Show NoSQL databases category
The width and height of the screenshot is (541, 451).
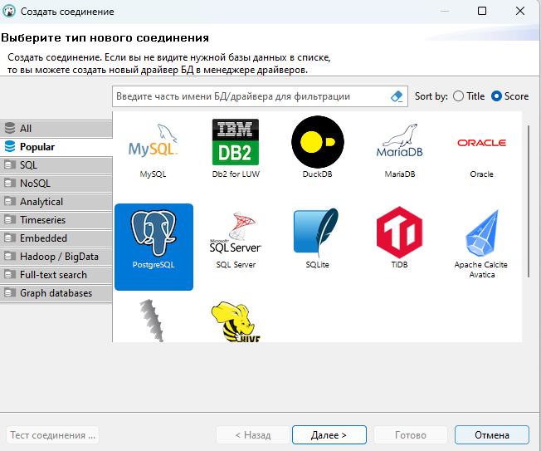click(56, 184)
